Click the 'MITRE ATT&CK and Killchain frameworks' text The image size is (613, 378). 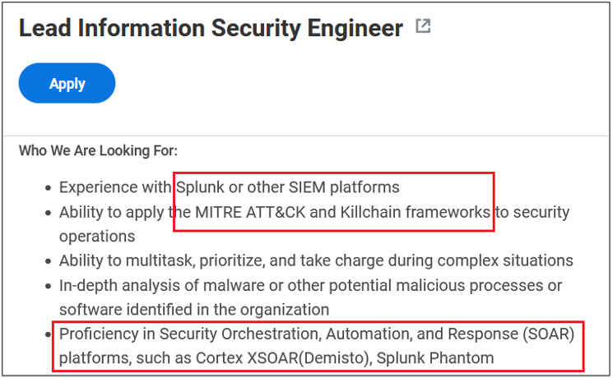click(x=342, y=212)
